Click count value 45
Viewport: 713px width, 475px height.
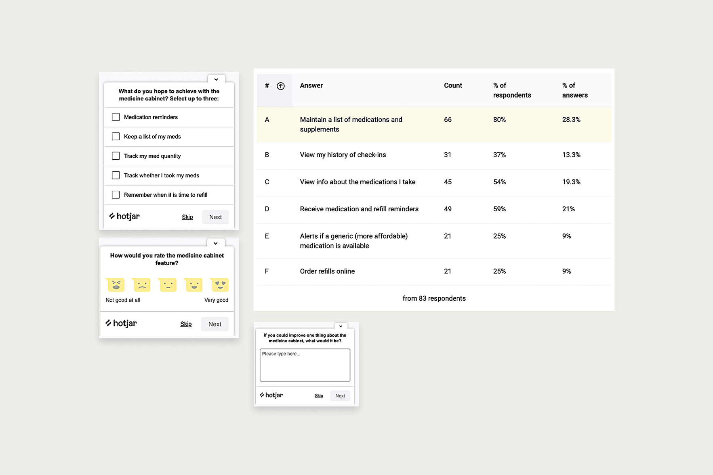448,182
